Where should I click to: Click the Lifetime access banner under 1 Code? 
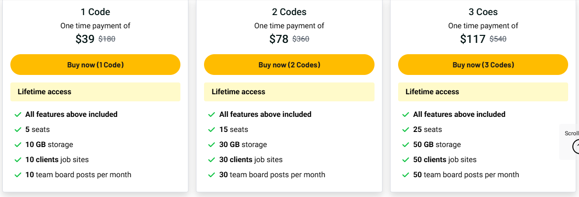pos(95,92)
